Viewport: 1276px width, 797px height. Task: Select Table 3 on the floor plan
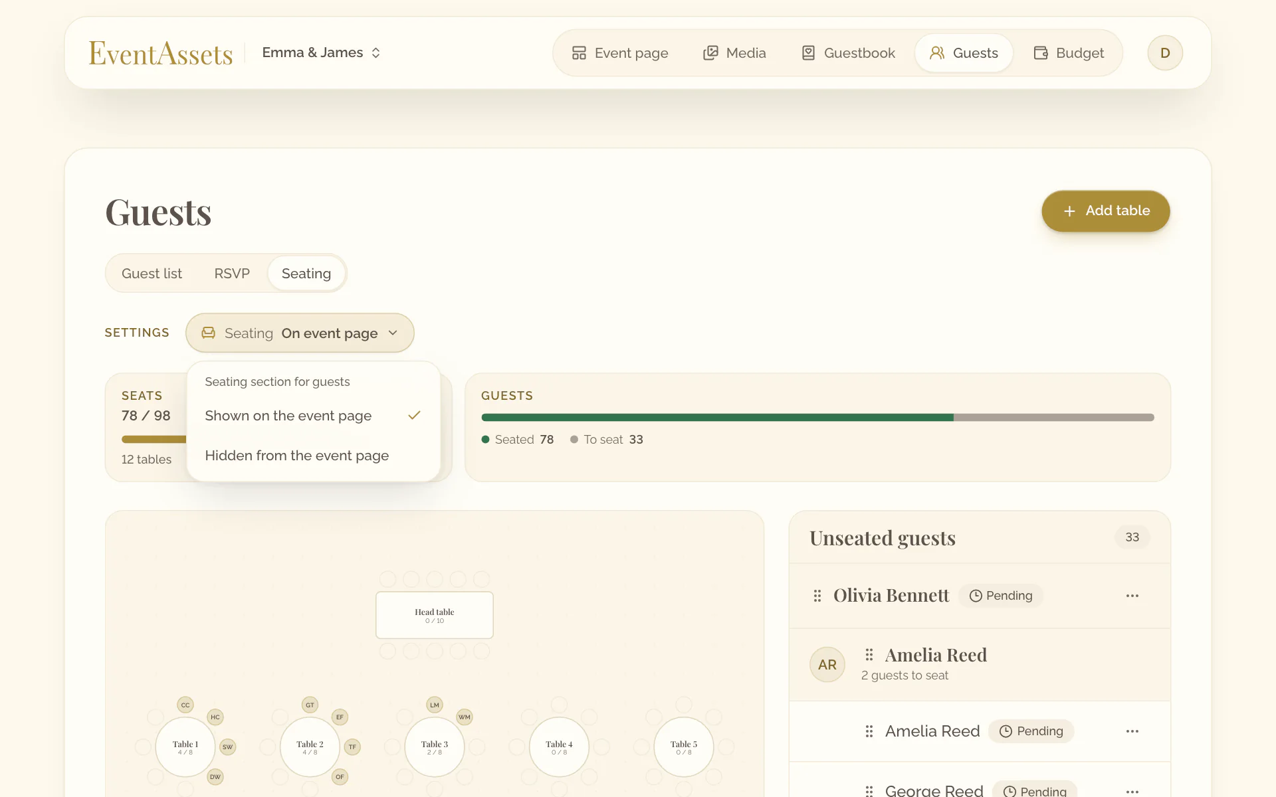(435, 747)
